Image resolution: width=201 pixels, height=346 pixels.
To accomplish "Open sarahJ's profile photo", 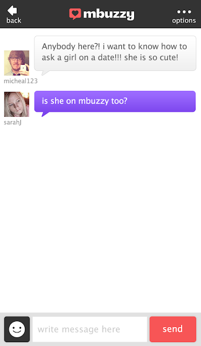I will coord(17,104).
